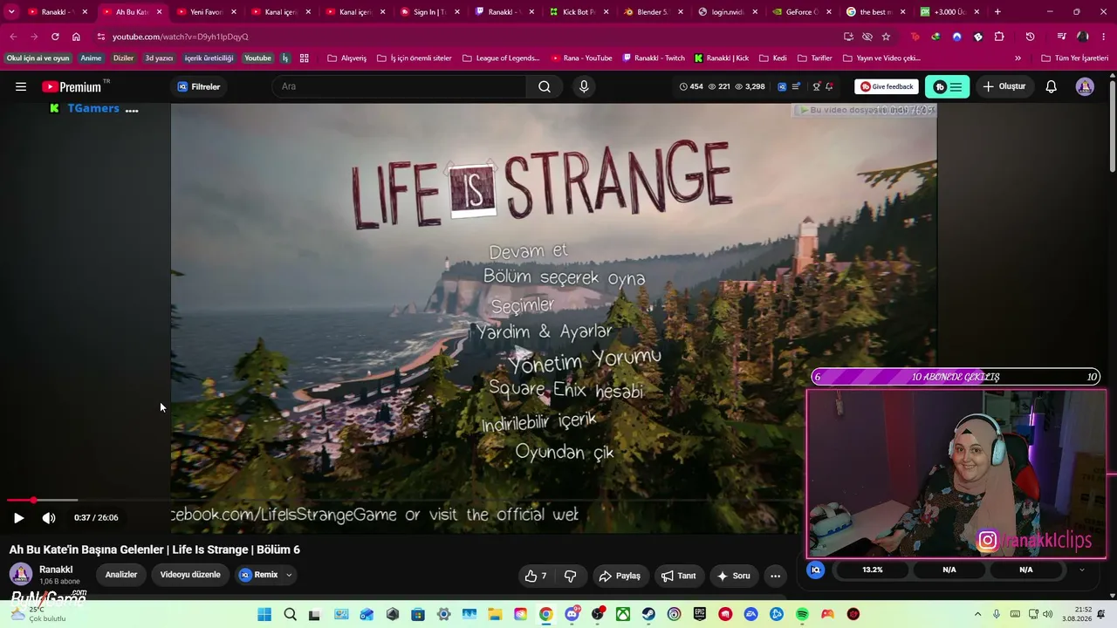Reload the page in Chrome
This screenshot has height=628, width=1117.
[55, 37]
